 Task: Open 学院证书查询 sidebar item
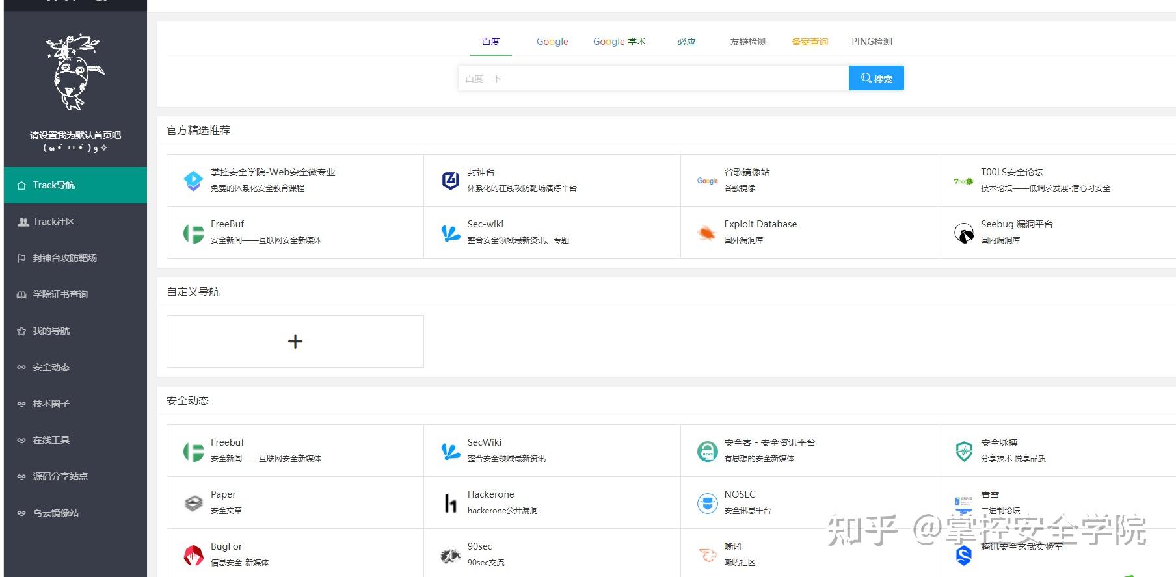point(75,294)
